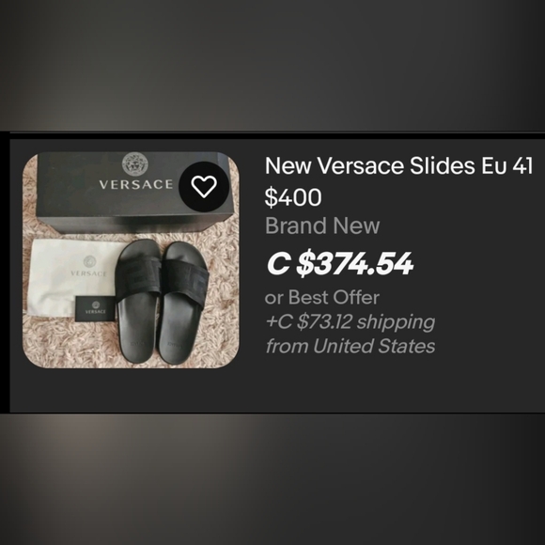Click the blurred gray area above listing

(272, 66)
